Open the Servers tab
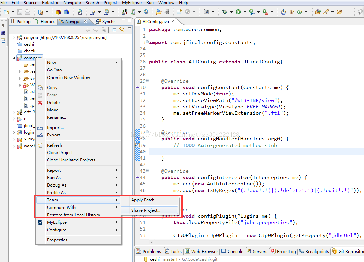The image size is (364, 262). [257, 251]
